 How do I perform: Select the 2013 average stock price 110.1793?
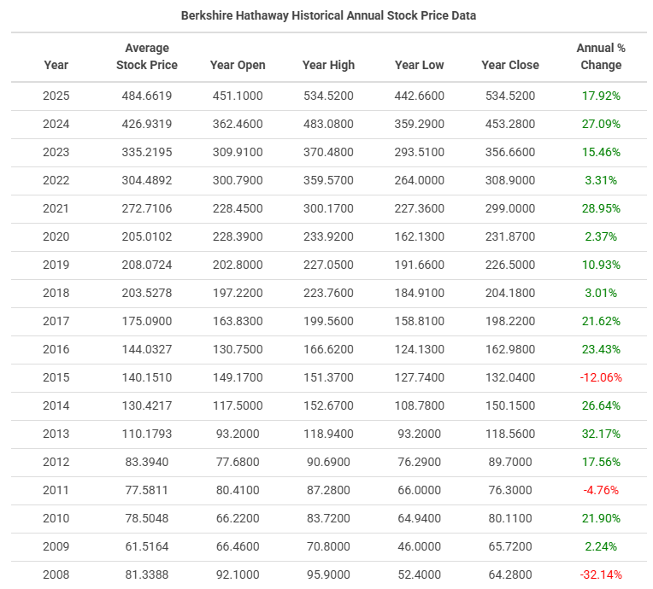pos(147,434)
